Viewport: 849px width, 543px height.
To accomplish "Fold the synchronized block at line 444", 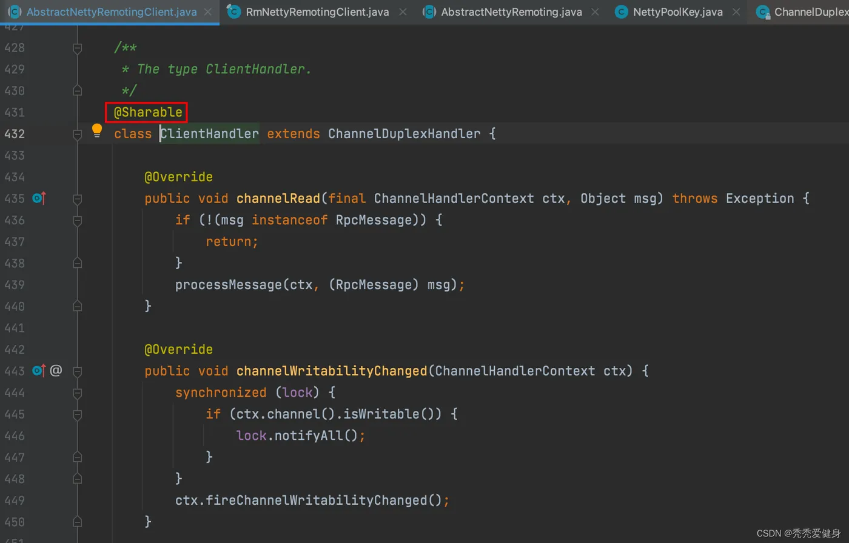I will point(77,392).
